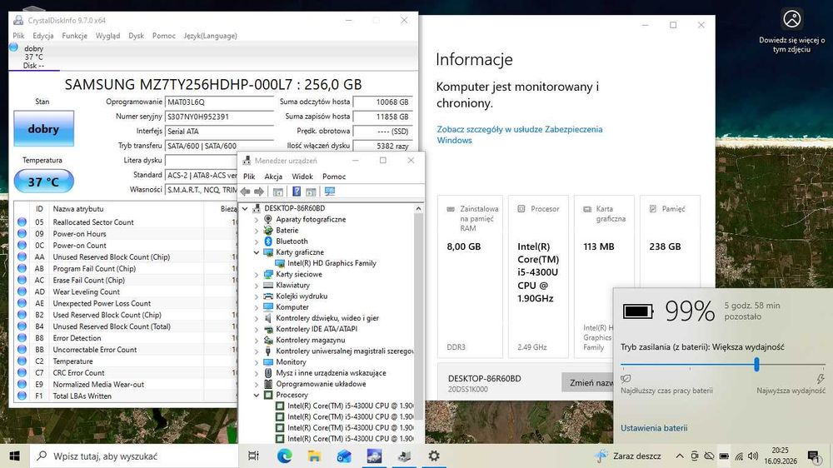Screen dimensions: 833x468
Task: Click the Back arrow in Device Manager toolbar
Action: [245, 192]
